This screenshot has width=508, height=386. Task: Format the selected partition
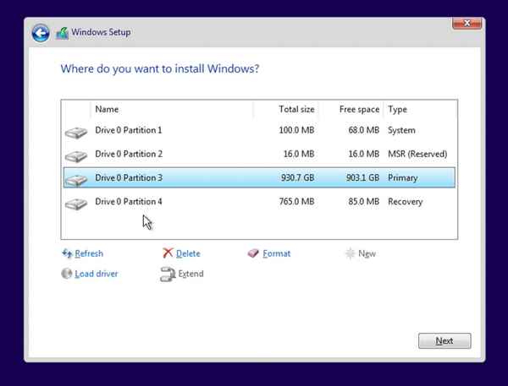point(276,253)
